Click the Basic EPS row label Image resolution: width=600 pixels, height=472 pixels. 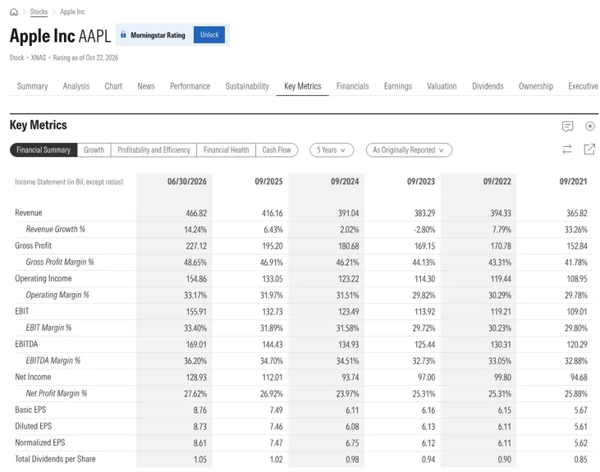click(x=30, y=410)
